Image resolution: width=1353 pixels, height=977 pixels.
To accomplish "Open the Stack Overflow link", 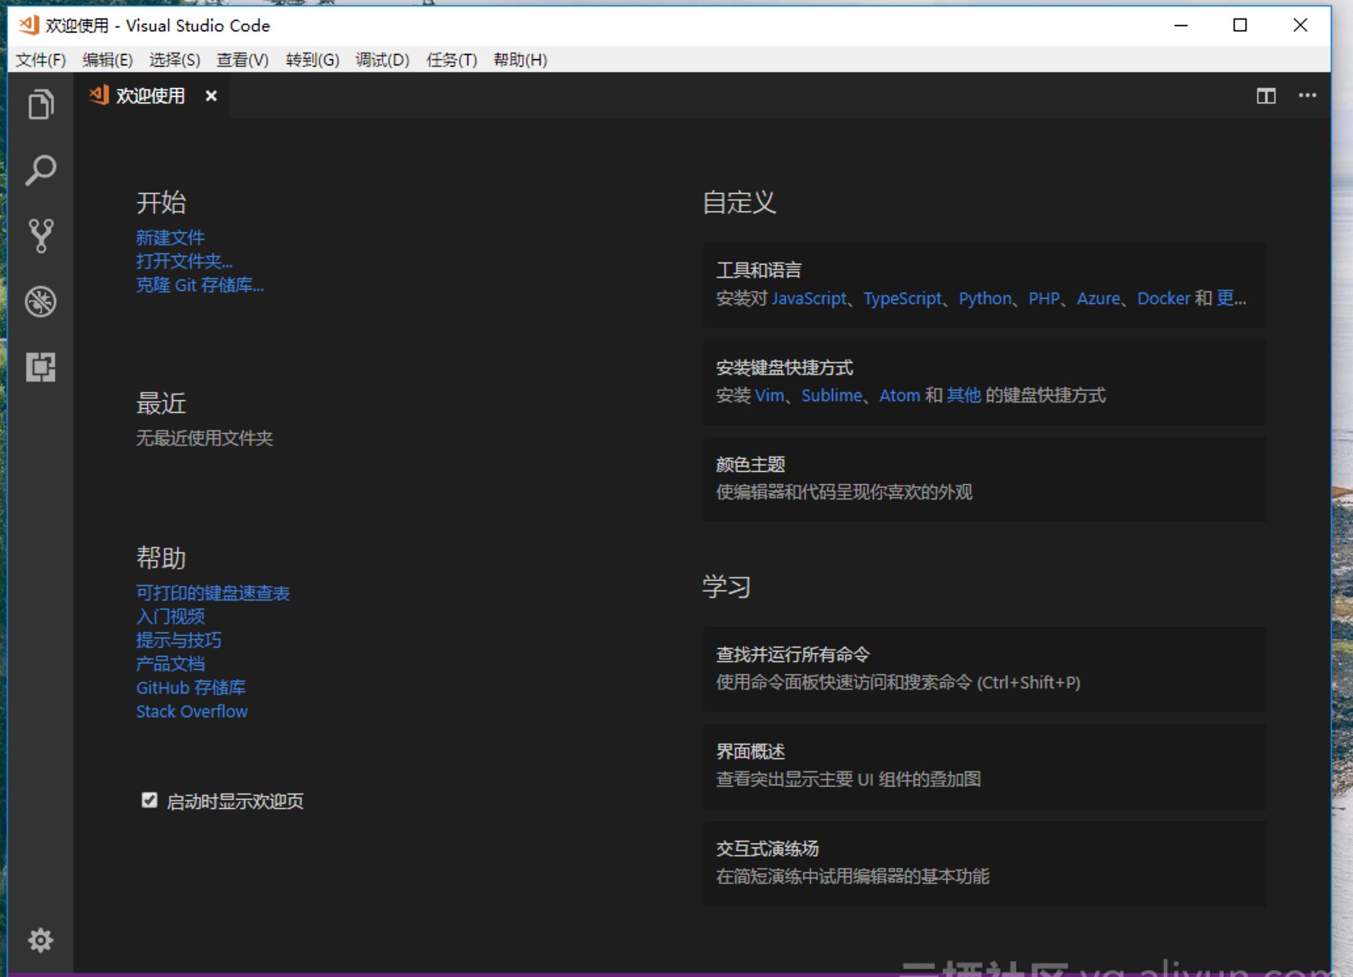I will 192,711.
